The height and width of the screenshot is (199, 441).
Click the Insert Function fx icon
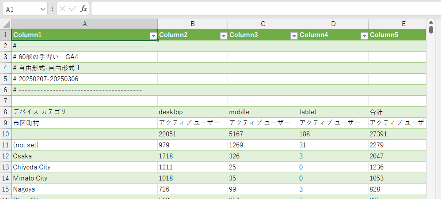(84, 9)
